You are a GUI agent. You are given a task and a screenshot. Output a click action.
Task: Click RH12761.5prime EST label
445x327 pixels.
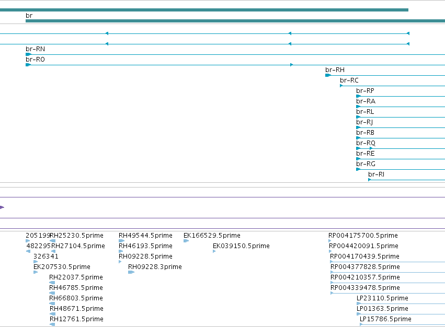coord(77,319)
